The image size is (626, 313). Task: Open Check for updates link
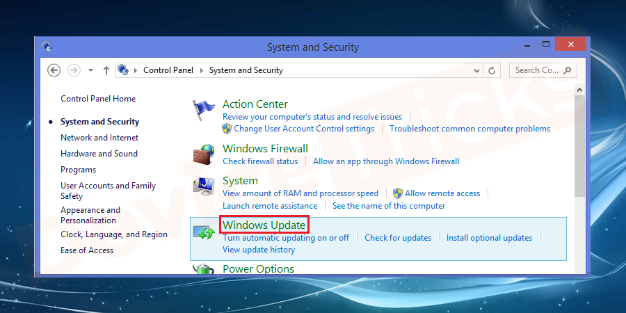(x=398, y=238)
